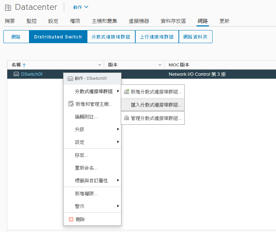Click the switch icon in context menu header
276x232 pixels.
tap(70, 79)
